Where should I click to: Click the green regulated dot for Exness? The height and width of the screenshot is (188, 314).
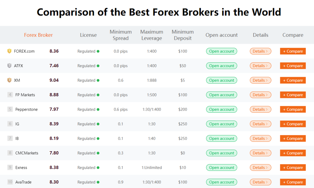98,168
